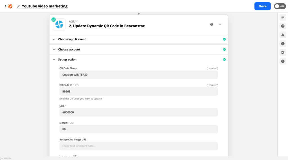This screenshot has width=288, height=160.
Task: Open the settings gear sidebar icon
Action: coord(283,53)
